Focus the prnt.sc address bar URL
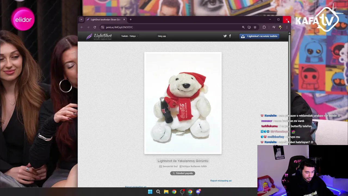This screenshot has height=196, width=348. coord(120,27)
